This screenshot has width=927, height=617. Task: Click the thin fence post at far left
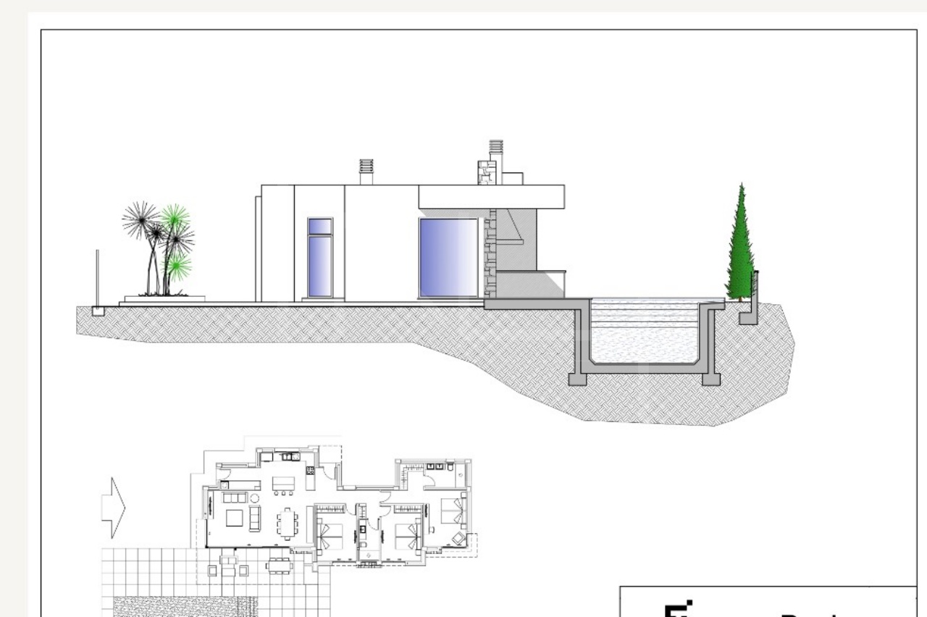pos(97,279)
